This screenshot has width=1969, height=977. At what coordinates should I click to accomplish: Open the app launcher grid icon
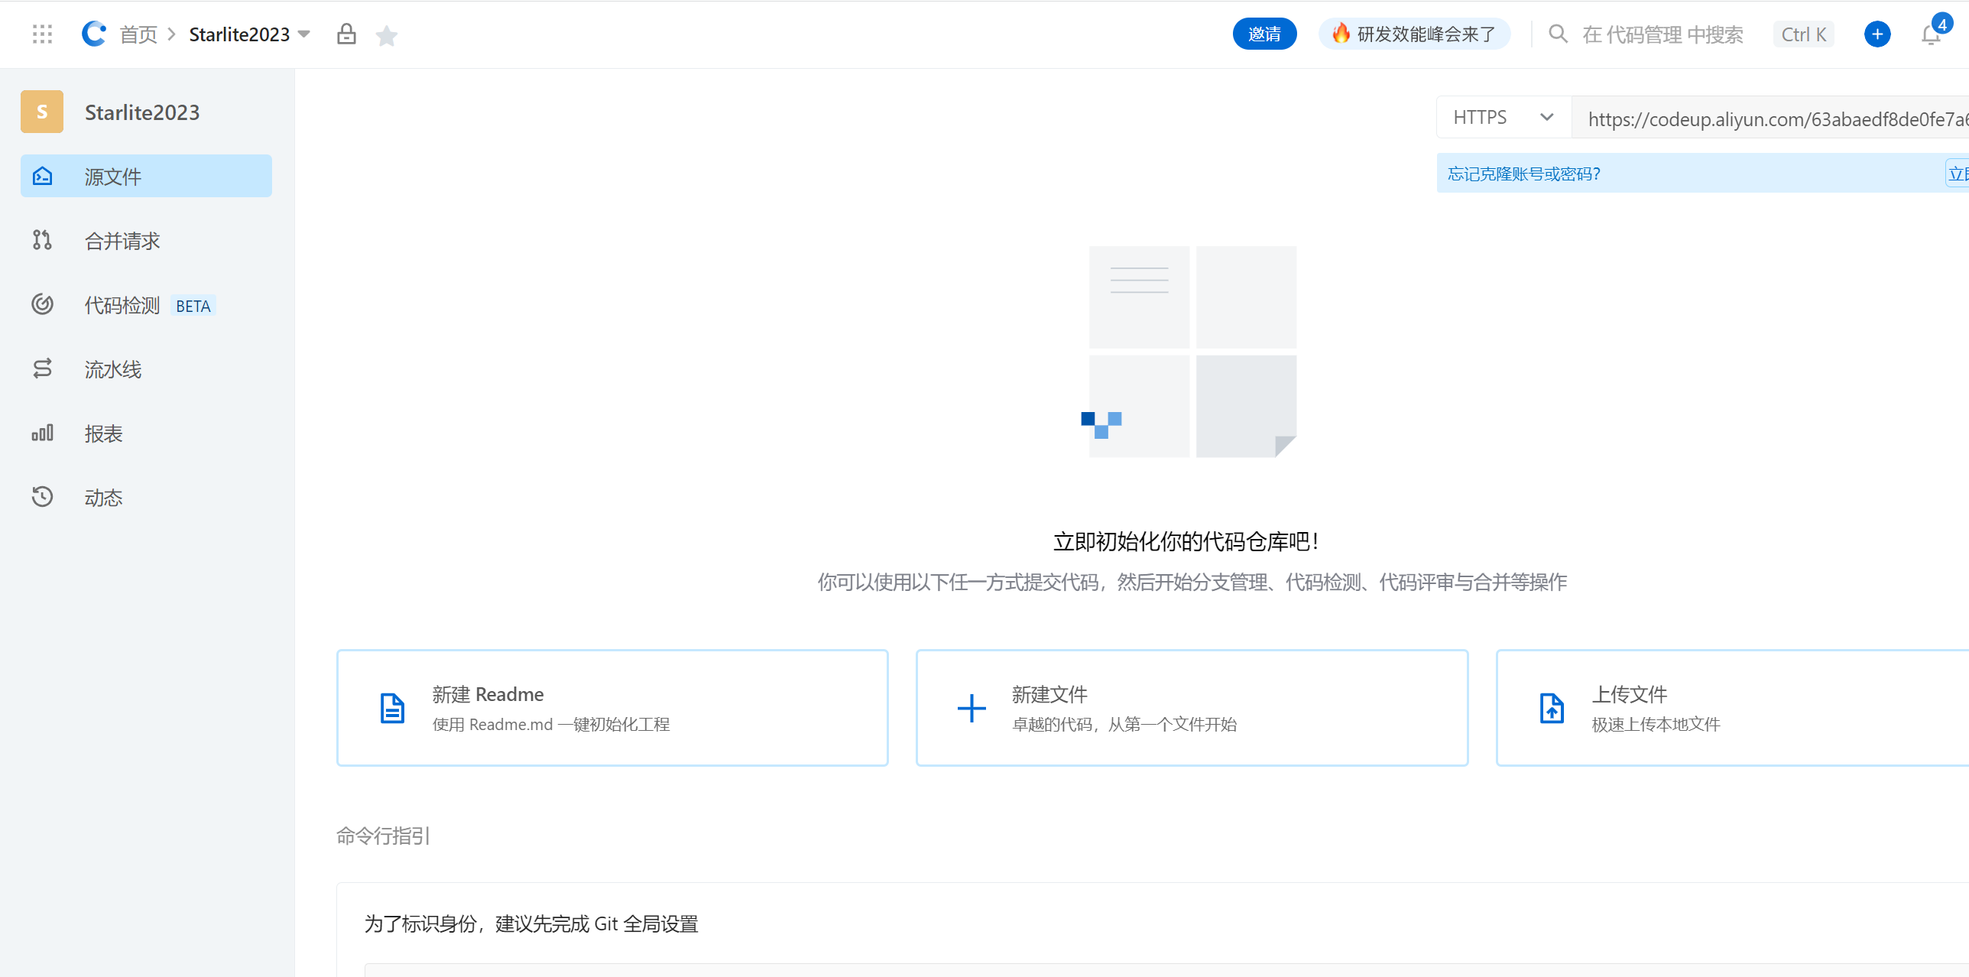(43, 34)
